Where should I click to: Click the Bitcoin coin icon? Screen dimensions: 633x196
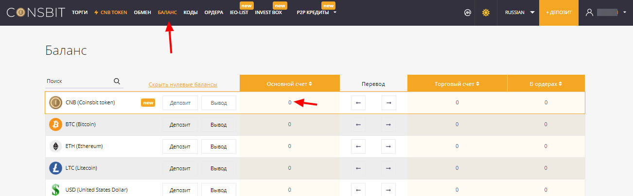point(56,124)
